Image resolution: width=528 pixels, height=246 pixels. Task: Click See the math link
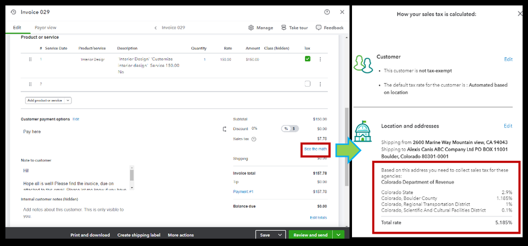[x=315, y=149]
